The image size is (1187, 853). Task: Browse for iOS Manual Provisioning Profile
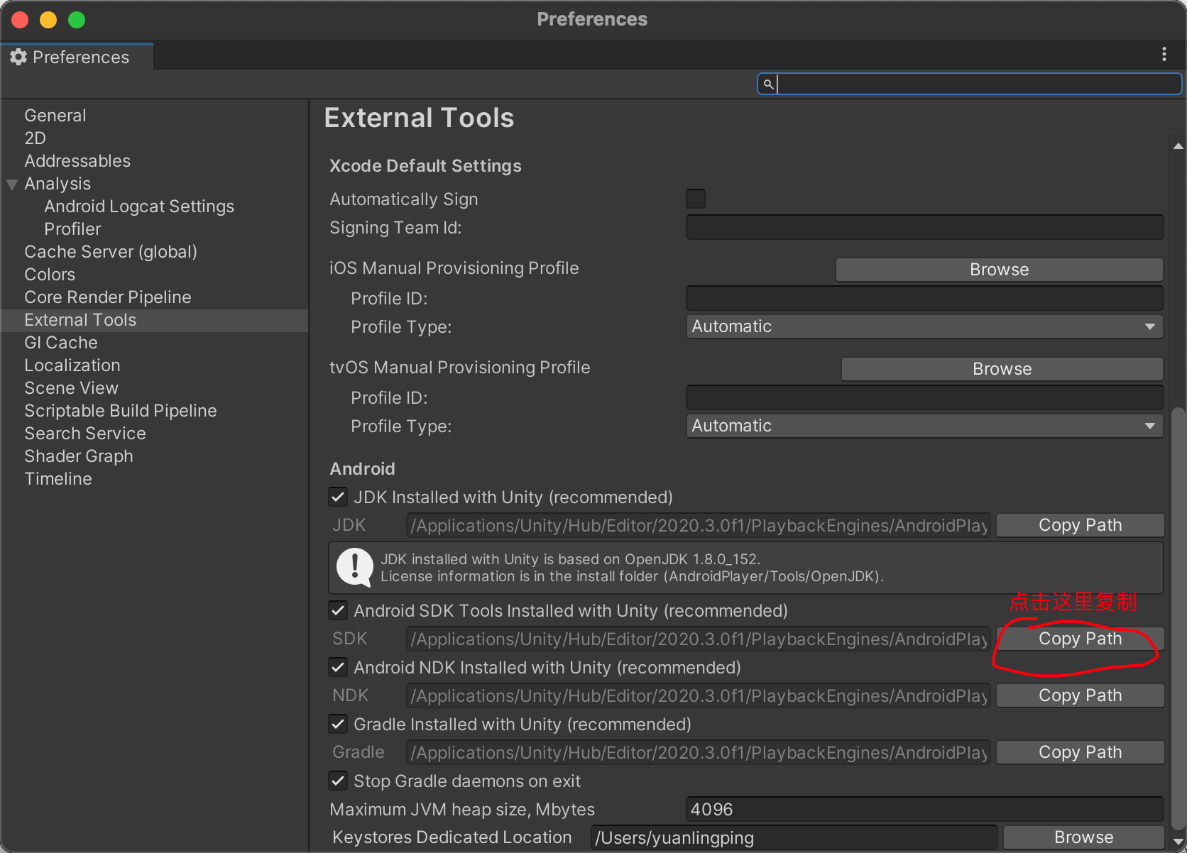(998, 269)
